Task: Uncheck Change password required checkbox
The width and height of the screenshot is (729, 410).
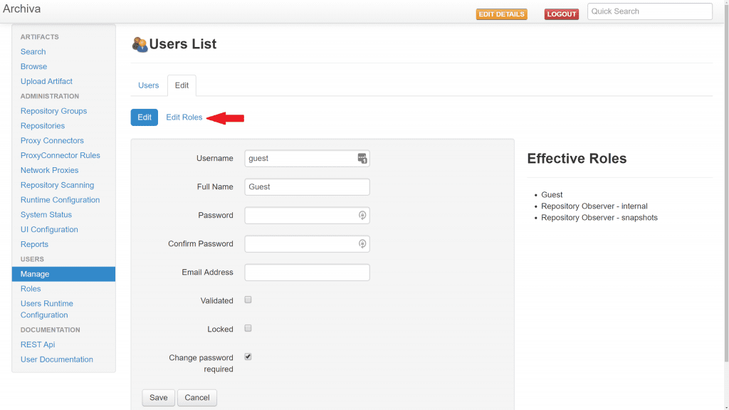Action: (248, 357)
